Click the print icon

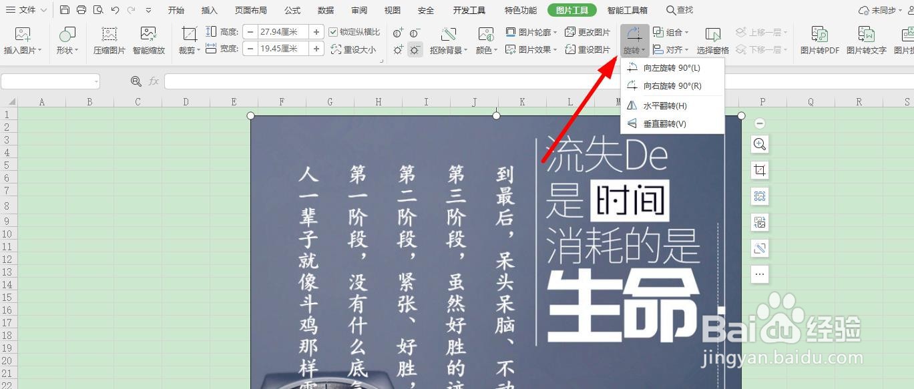point(81,10)
